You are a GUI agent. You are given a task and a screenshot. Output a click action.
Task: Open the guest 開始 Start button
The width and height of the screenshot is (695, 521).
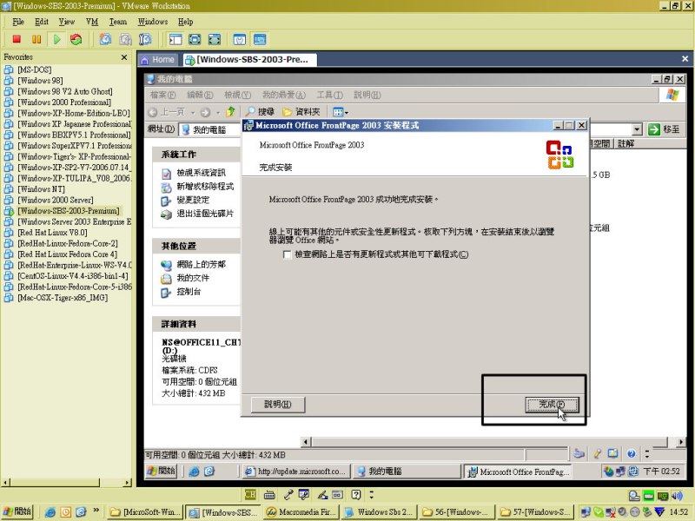click(162, 471)
